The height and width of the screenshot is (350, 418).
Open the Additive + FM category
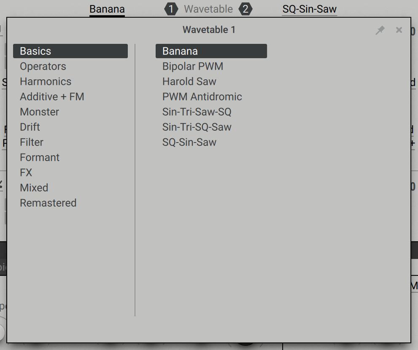pyautogui.click(x=52, y=97)
